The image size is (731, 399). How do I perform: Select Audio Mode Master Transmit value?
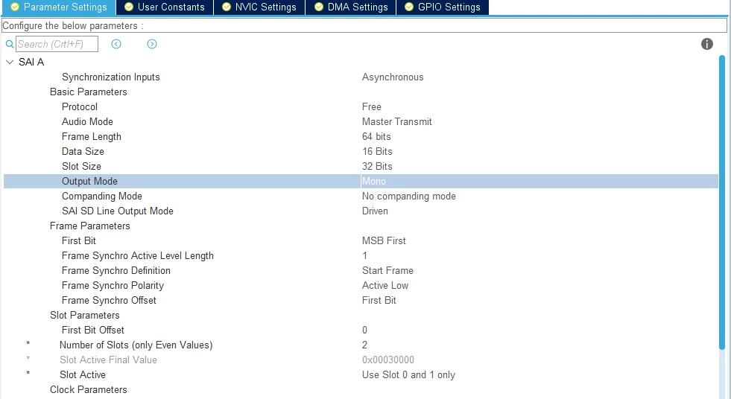point(396,121)
